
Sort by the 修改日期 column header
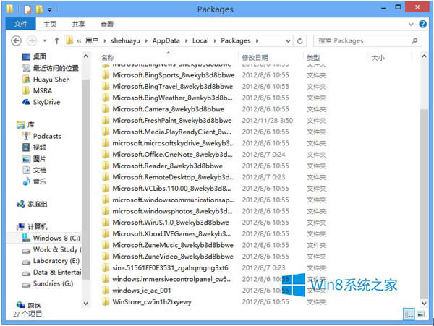(x=255, y=58)
